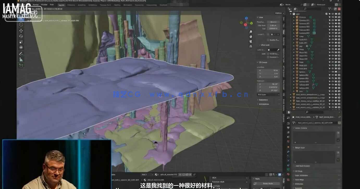Select the Rotate tool in the viewport toolbar

pos(21,36)
